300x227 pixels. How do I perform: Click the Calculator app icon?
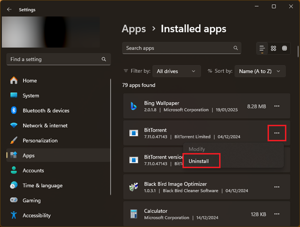(x=134, y=214)
